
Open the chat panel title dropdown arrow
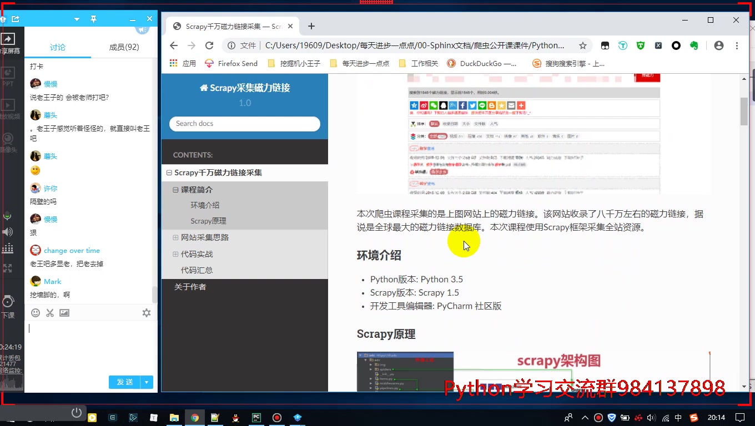[x=77, y=19]
